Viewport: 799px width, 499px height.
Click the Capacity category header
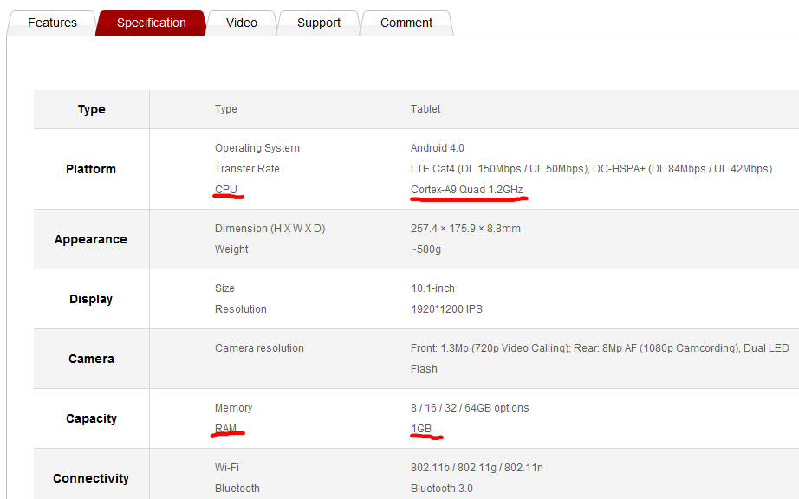tap(91, 418)
